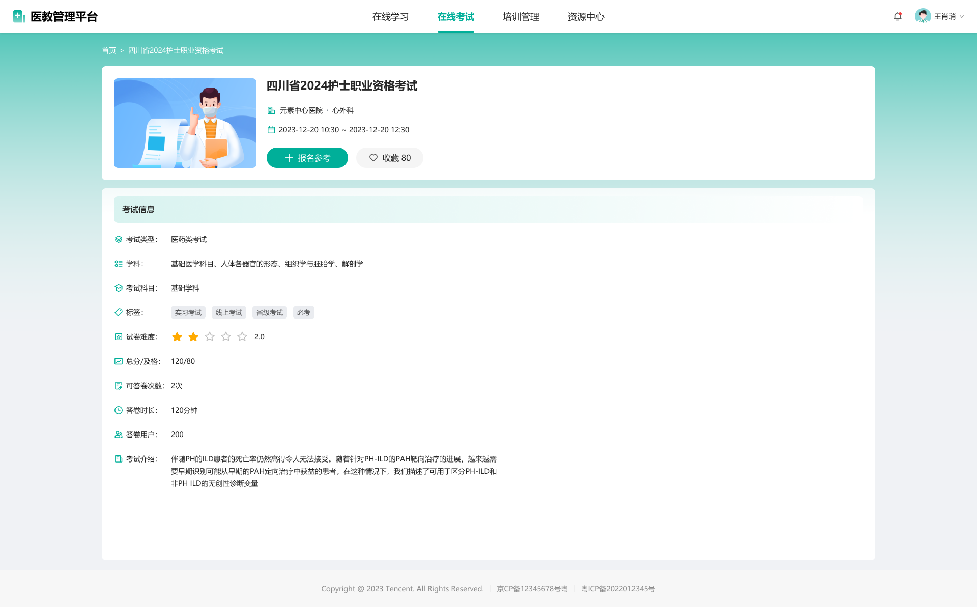Image resolution: width=977 pixels, height=607 pixels.
Task: Click the clock icon beside 答卷时长
Action: pyautogui.click(x=119, y=410)
